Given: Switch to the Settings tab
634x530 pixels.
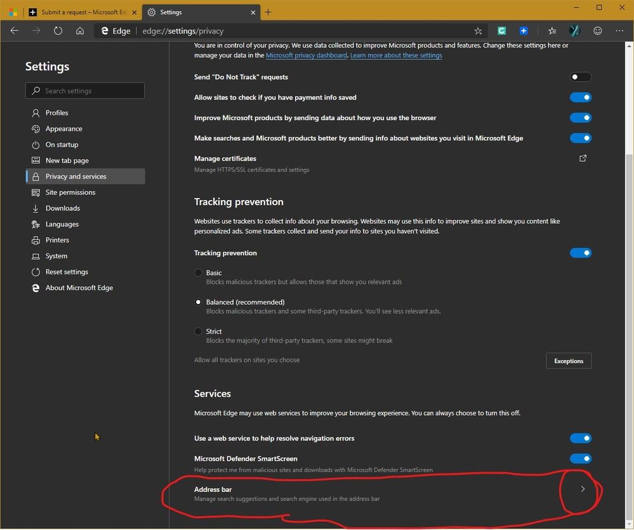Looking at the screenshot, I should click(201, 12).
